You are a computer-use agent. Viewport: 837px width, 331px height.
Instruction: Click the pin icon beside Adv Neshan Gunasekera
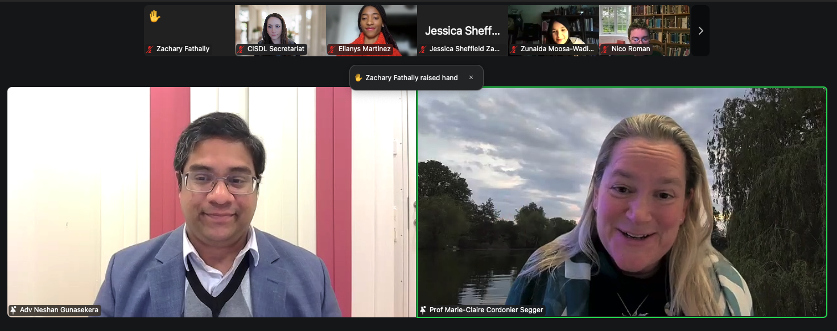(14, 310)
